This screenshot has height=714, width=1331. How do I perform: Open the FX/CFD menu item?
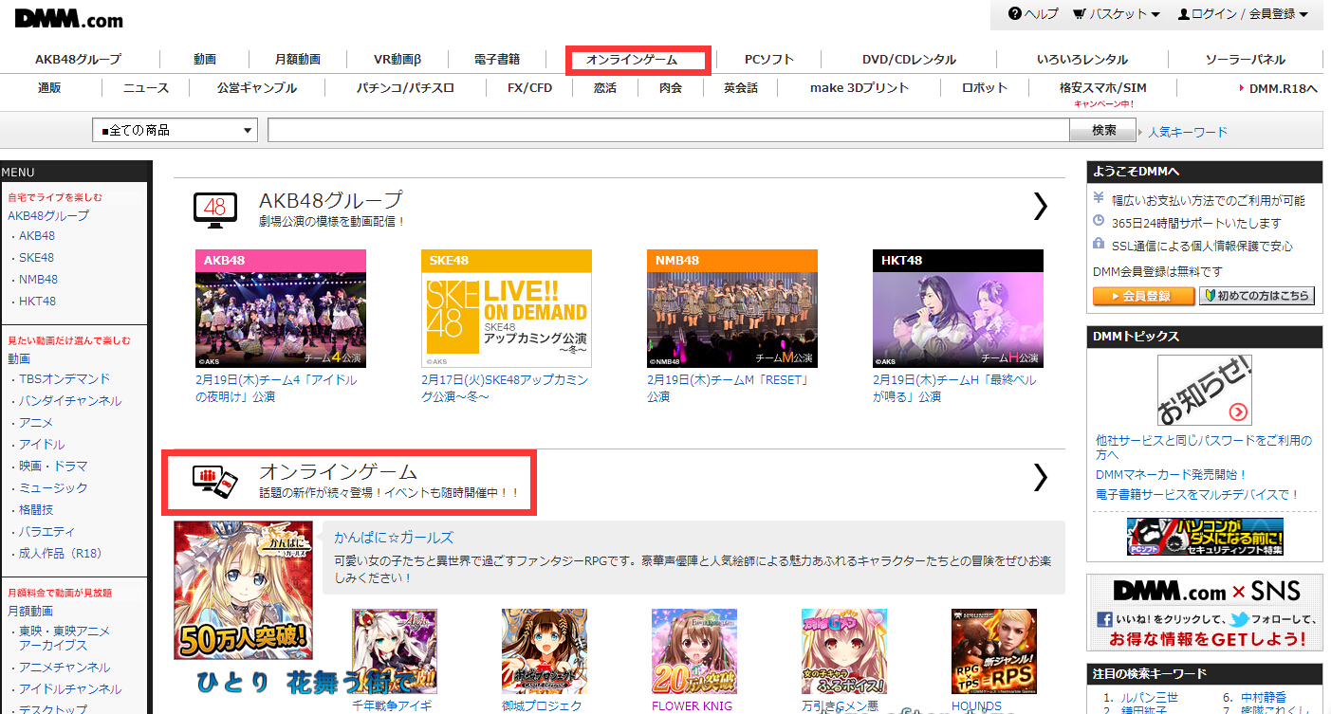[x=529, y=88]
